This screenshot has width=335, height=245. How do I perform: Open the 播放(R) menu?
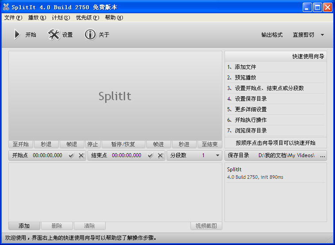point(37,18)
